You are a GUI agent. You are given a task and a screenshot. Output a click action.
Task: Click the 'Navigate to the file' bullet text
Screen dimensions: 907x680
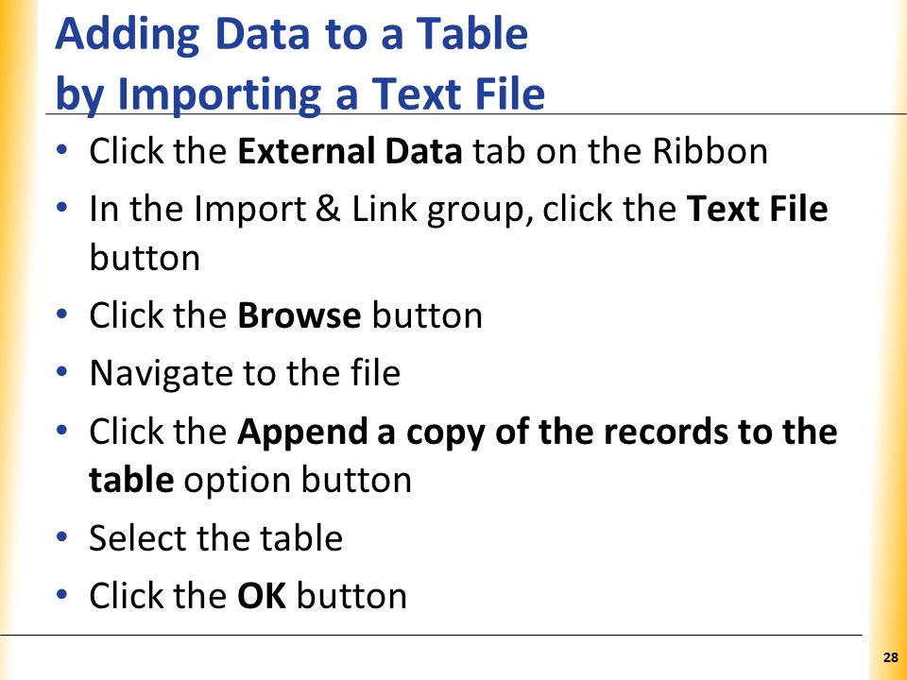245,373
